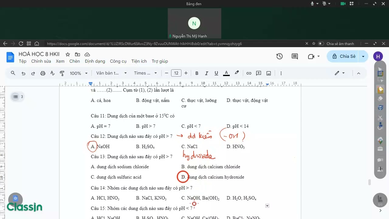Open the Chỉnh sửa menu
Screen dimensions: 389x219
(x=41, y=61)
